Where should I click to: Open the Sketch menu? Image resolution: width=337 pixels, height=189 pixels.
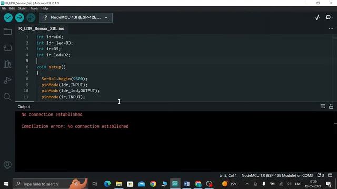[23, 8]
